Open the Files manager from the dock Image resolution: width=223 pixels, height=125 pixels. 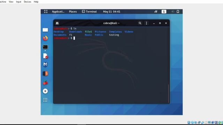coord(45,30)
